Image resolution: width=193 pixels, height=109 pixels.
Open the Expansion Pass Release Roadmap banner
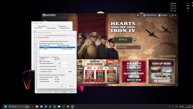pos(98,71)
